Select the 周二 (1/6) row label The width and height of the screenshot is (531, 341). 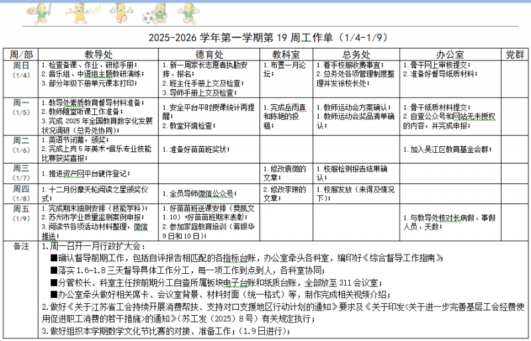click(21, 145)
